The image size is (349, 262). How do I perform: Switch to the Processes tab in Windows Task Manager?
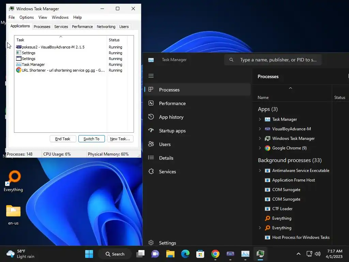42,27
